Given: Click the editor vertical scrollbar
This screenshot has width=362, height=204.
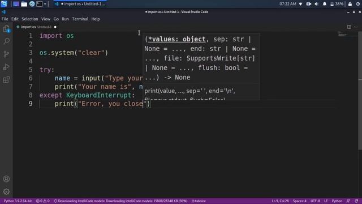Looking at the screenshot, I should tap(360, 90).
